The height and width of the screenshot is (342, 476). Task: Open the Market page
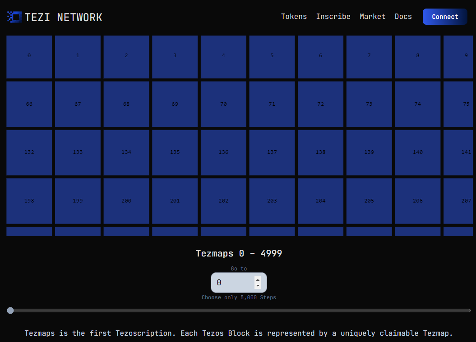(x=373, y=17)
